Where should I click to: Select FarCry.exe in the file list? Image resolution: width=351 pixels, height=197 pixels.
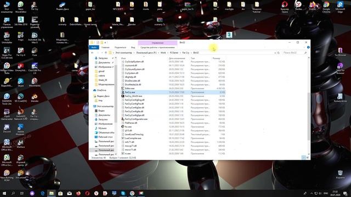coord(173,92)
